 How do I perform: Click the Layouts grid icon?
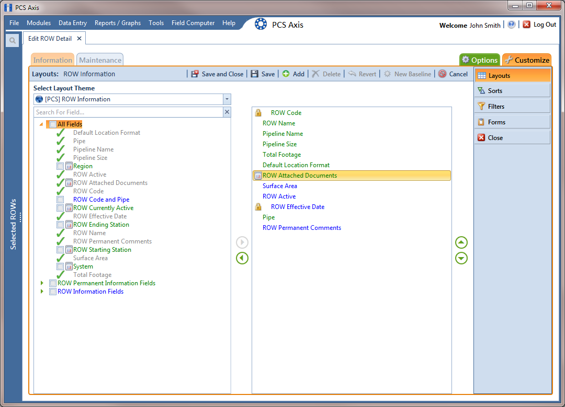(x=482, y=76)
